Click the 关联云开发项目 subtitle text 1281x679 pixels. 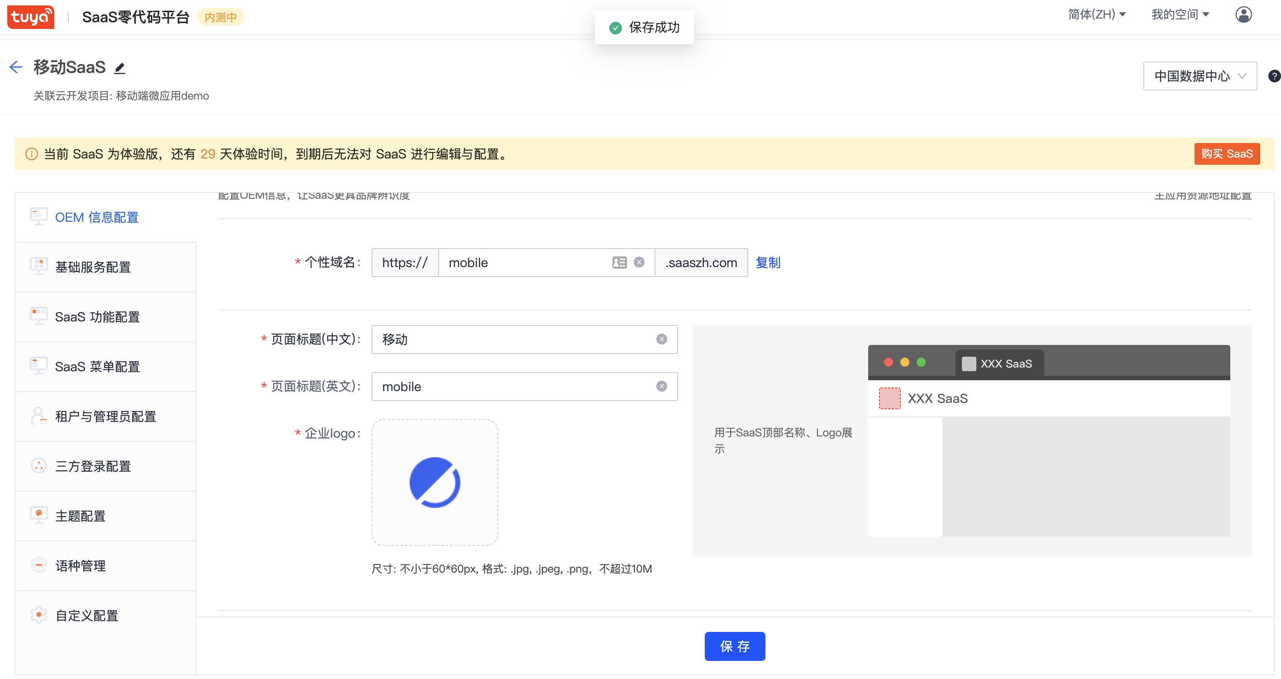pos(121,96)
